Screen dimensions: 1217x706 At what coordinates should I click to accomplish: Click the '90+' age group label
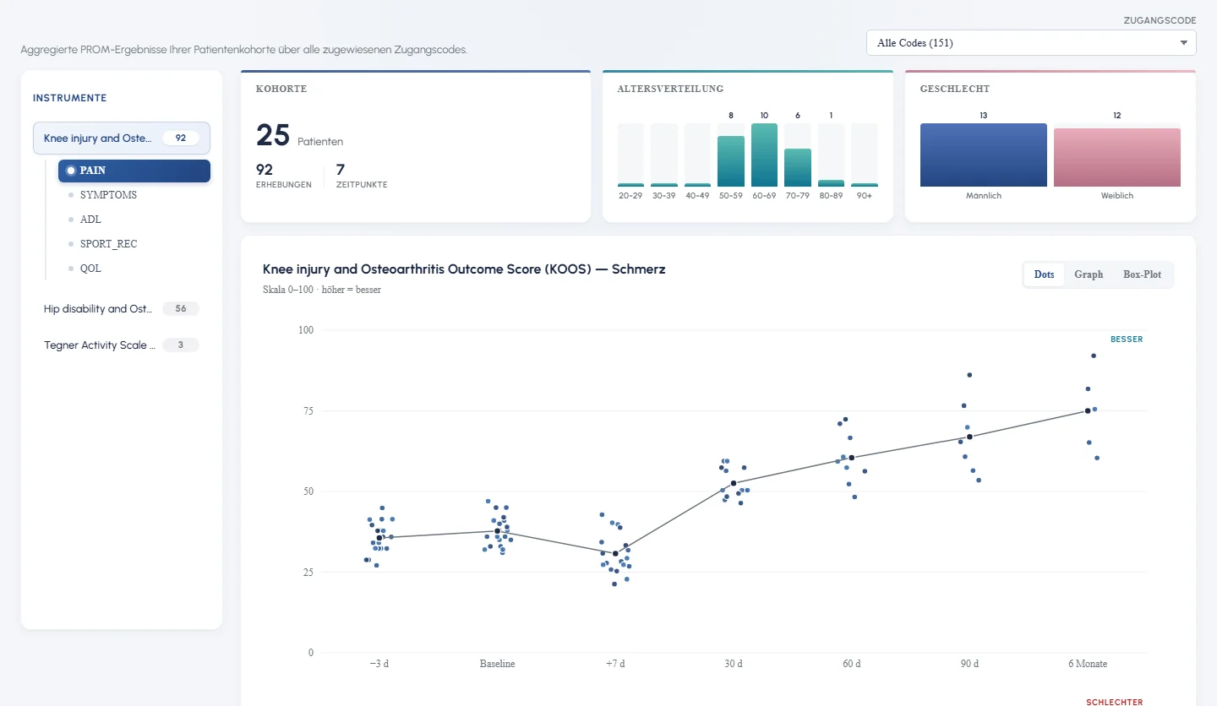tap(864, 196)
